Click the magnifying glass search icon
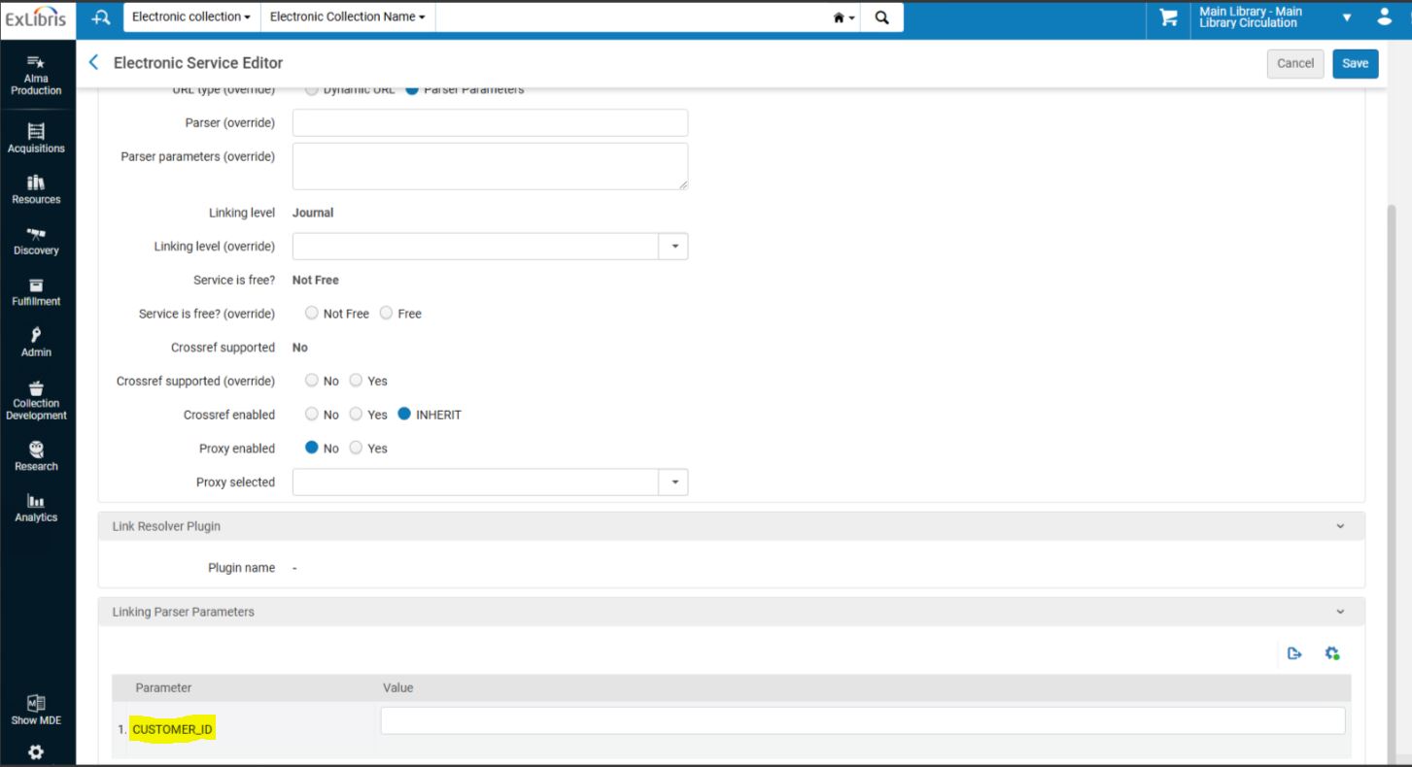 [x=881, y=17]
